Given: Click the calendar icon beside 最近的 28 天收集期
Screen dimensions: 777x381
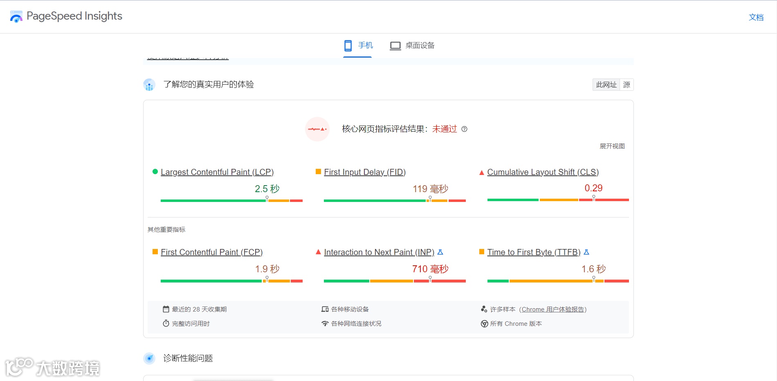Looking at the screenshot, I should pos(165,309).
